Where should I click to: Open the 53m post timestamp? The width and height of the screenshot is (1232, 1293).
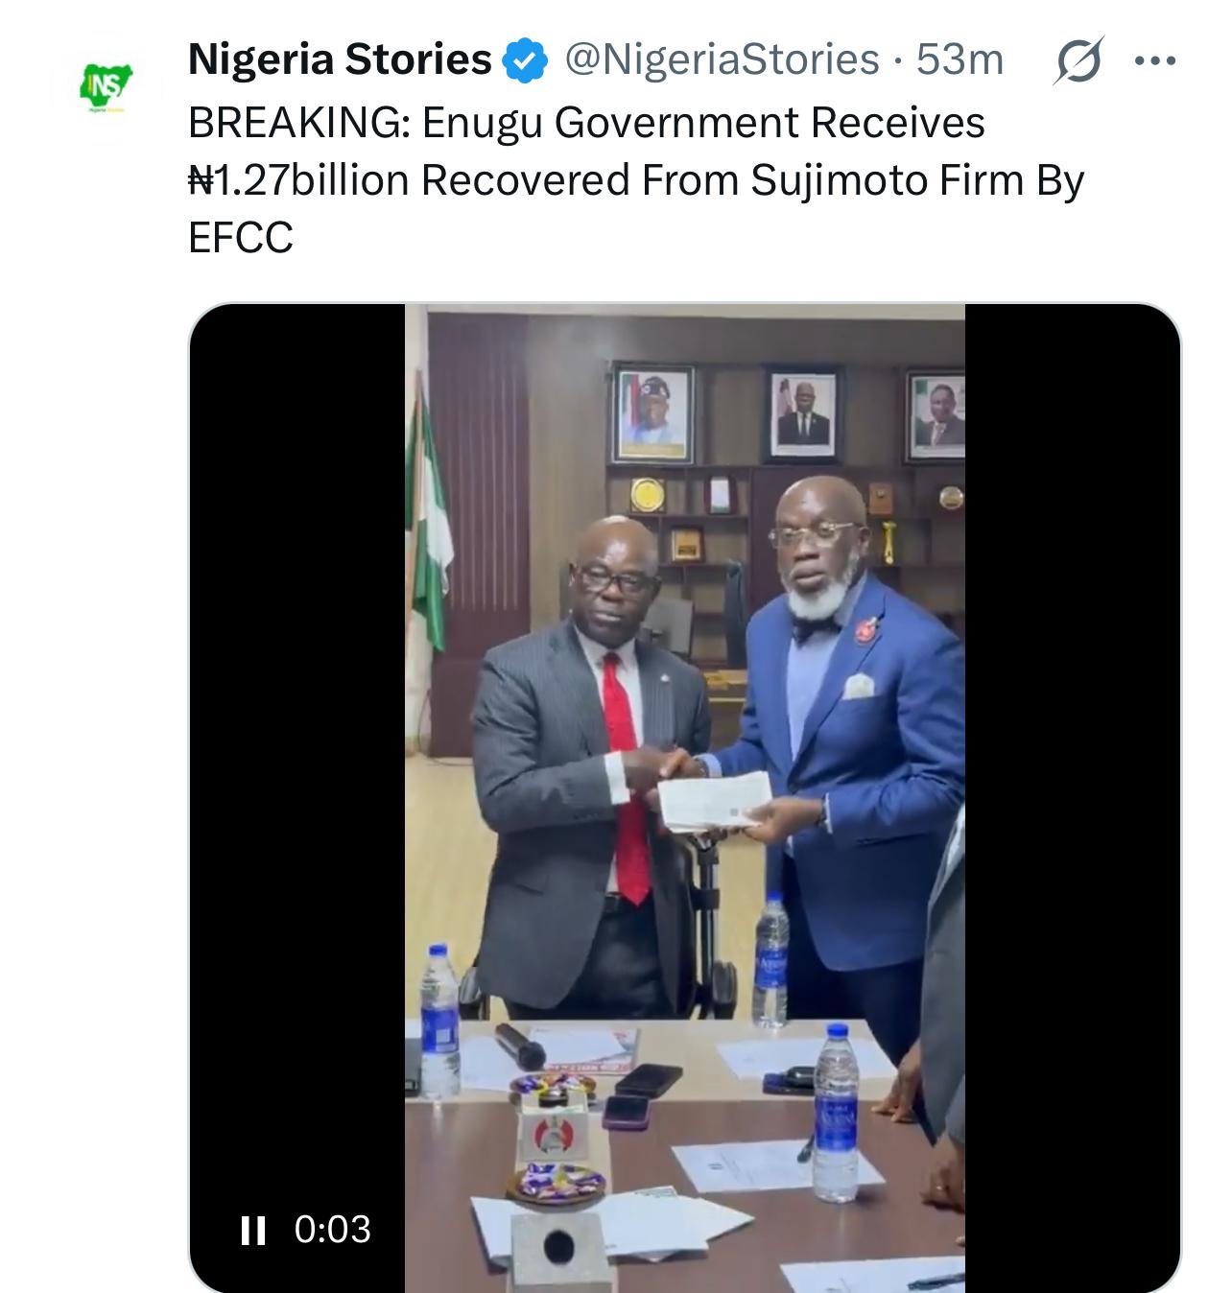tap(960, 60)
